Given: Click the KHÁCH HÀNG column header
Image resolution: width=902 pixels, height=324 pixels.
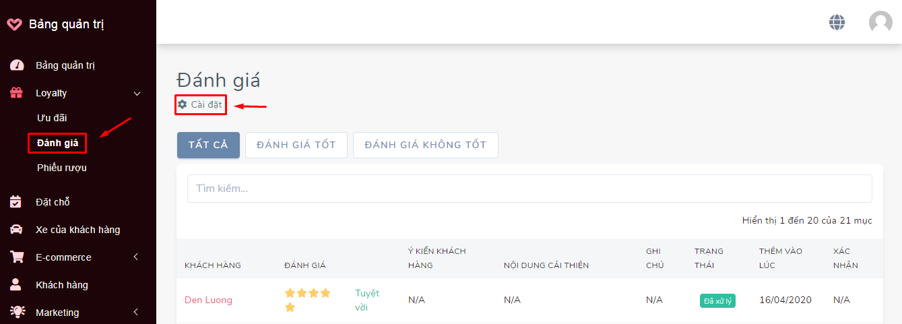Looking at the screenshot, I should coord(213,265).
